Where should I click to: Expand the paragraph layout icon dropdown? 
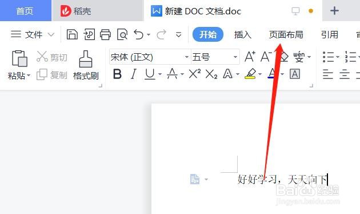(x=206, y=179)
